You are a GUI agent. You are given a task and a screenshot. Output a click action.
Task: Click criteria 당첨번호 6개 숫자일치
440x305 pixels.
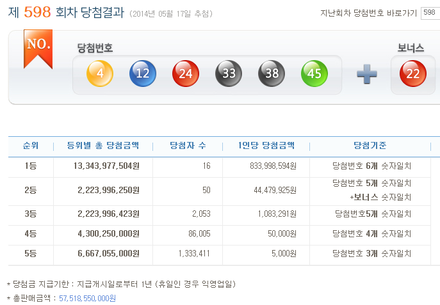pos(371,166)
